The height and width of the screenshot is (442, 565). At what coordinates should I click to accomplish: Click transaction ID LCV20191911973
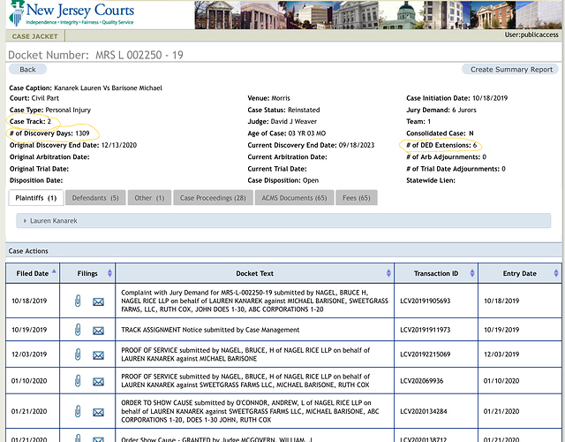tap(426, 330)
